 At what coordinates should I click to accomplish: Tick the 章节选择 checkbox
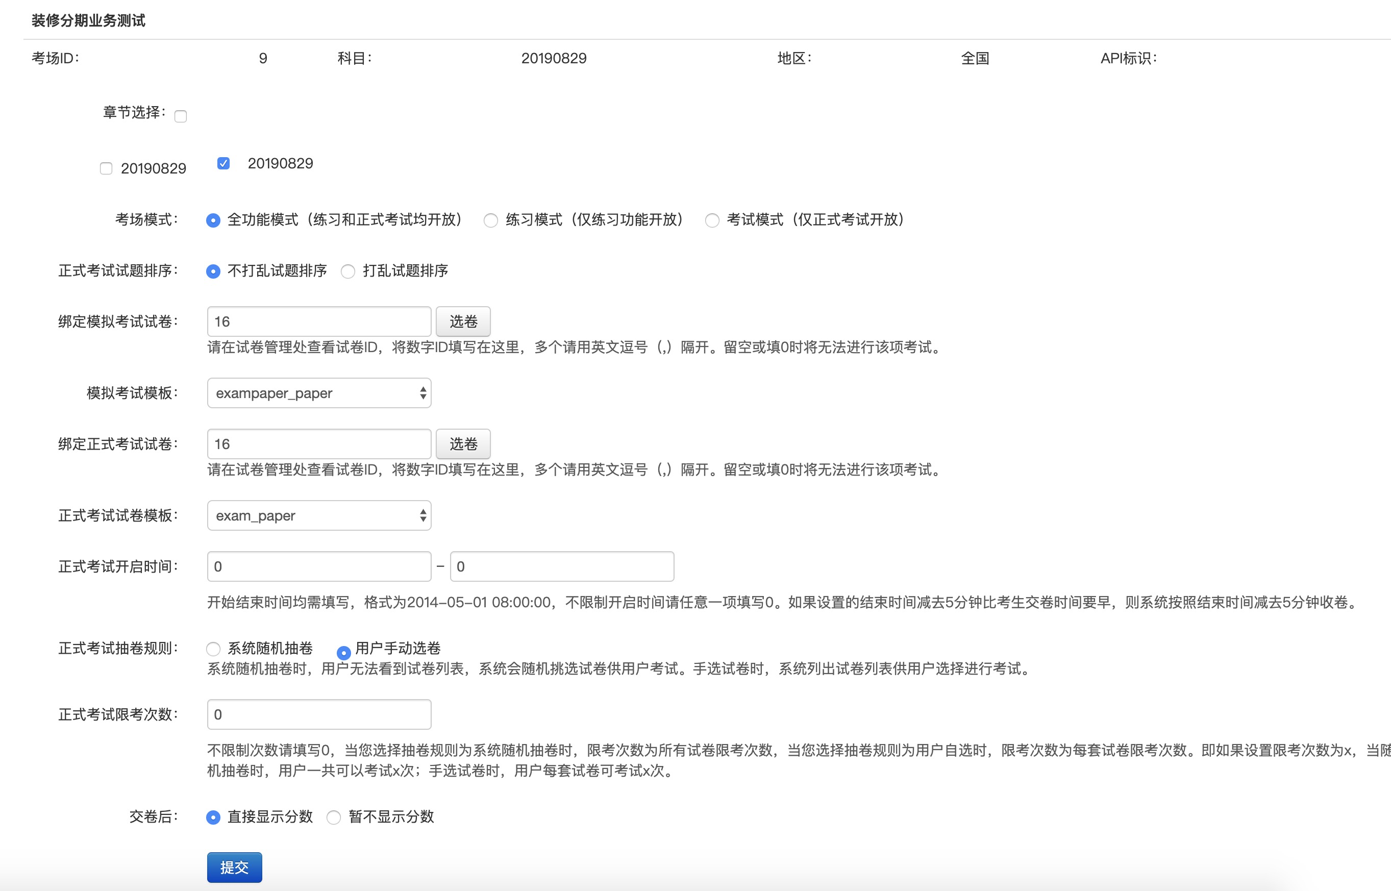pyautogui.click(x=181, y=116)
